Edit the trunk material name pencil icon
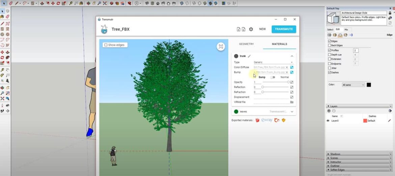395x176 pixels. click(x=249, y=56)
